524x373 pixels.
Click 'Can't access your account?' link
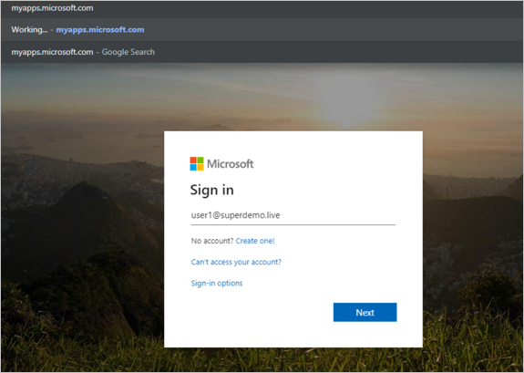tap(236, 262)
